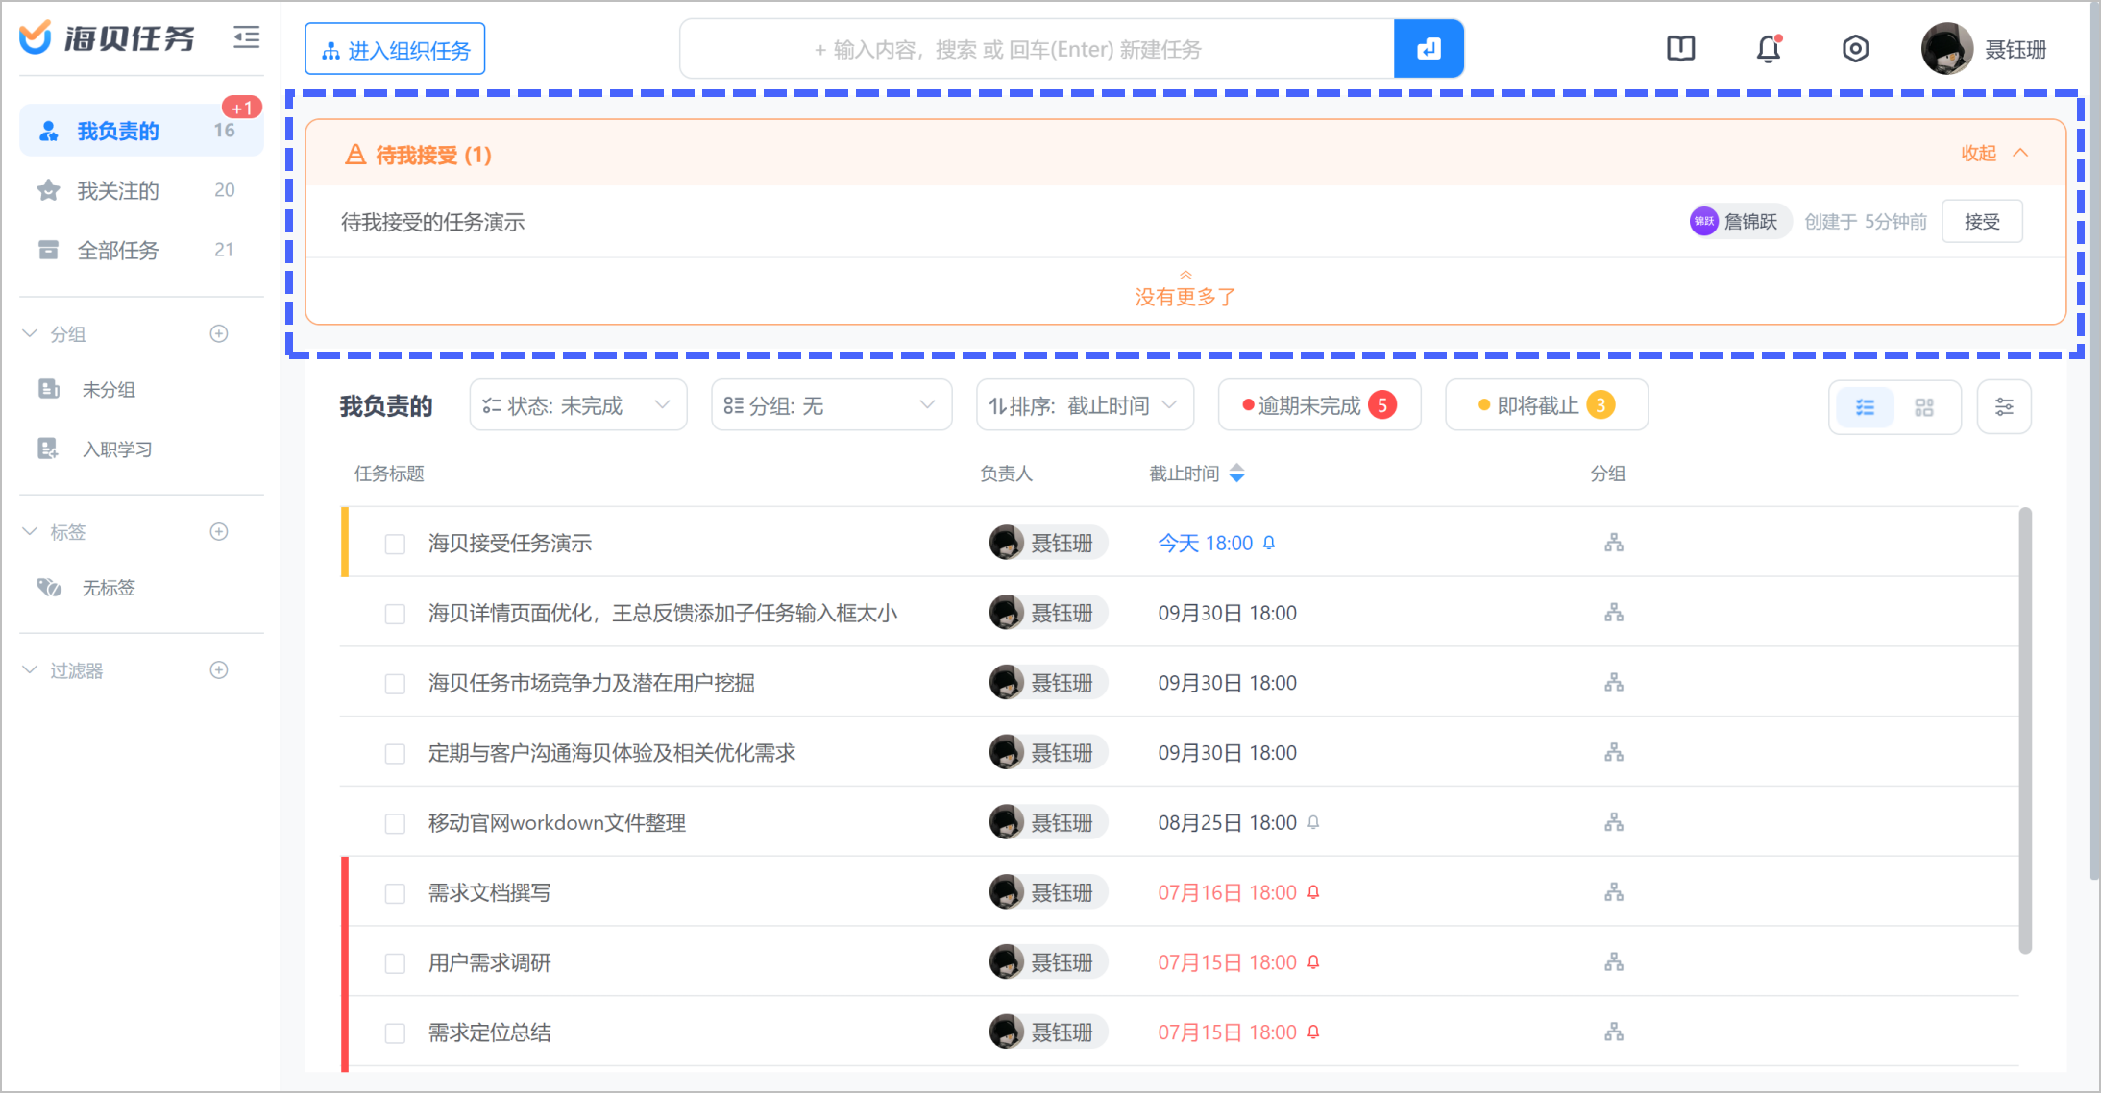Open 聂钰珊 account menu by name
2101x1093 pixels.
coord(2015,49)
